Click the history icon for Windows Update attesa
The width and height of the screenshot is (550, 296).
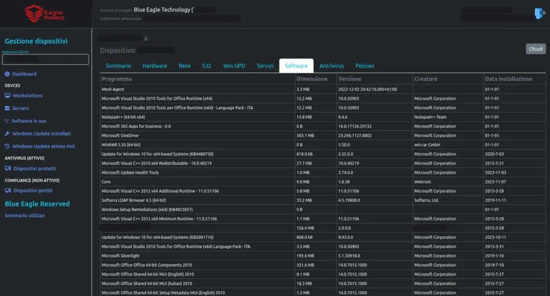click(x=7, y=146)
